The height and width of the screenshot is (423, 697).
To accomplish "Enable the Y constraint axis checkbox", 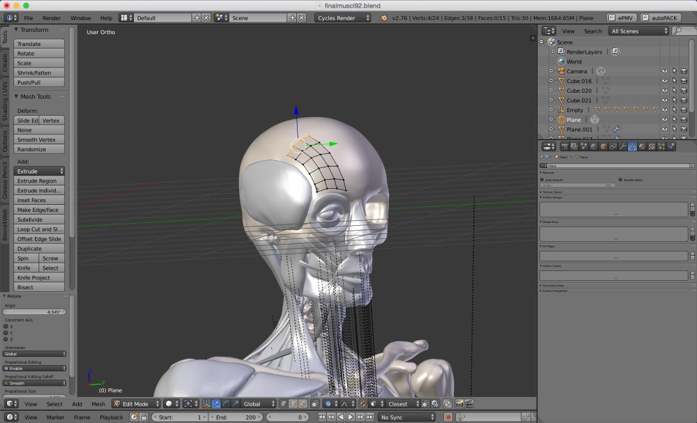I will pyautogui.click(x=6, y=332).
